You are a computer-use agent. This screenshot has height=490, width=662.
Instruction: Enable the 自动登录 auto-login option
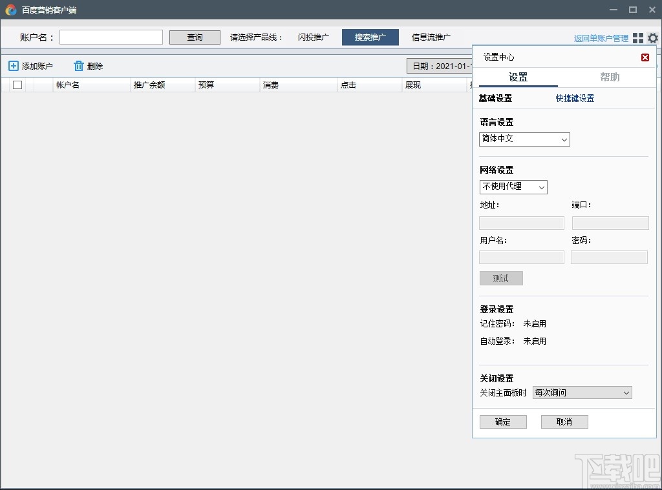pos(535,341)
